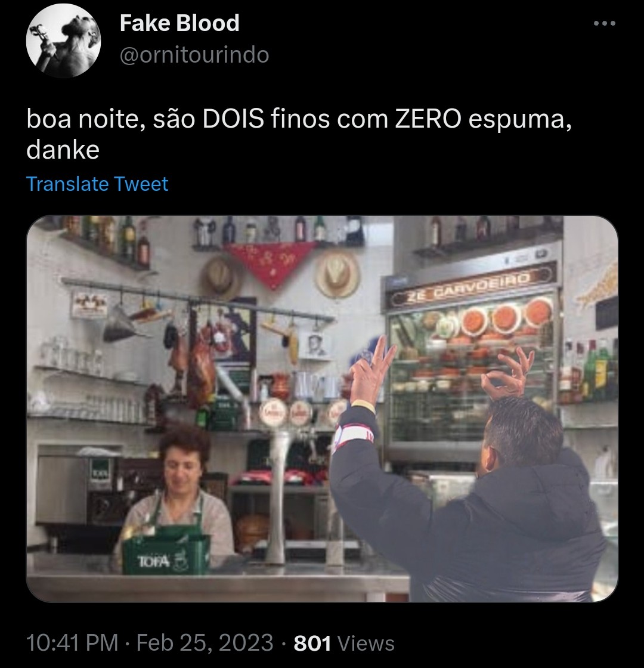This screenshot has width=644, height=668.
Task: Click the straw hat right of bandana
Action: coord(337,274)
